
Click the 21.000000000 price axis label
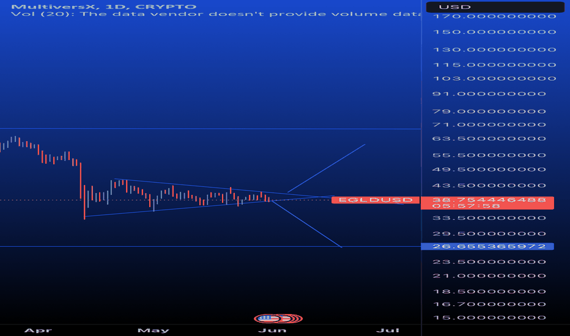coord(489,276)
